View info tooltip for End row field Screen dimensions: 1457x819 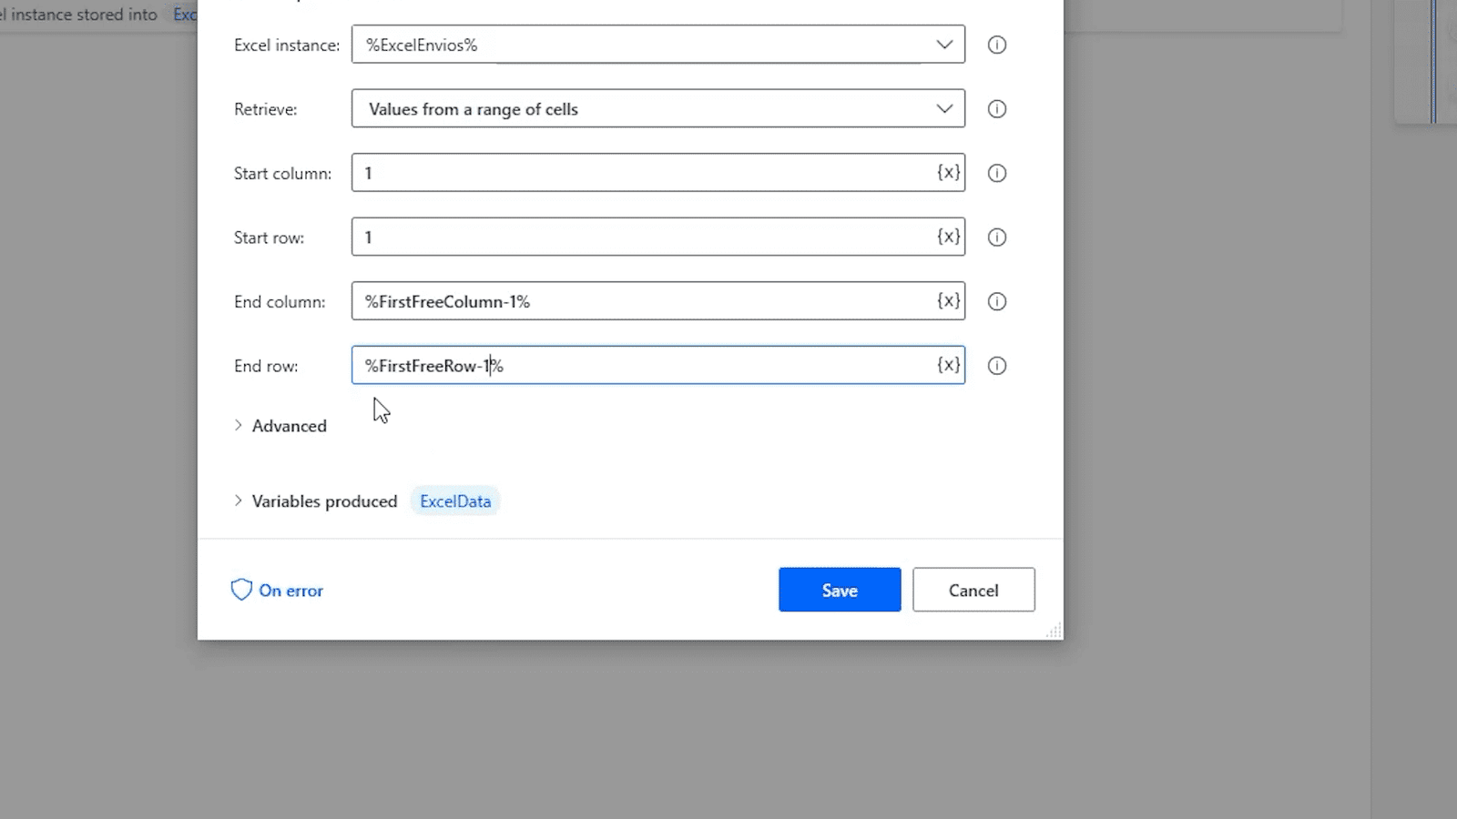[996, 366]
